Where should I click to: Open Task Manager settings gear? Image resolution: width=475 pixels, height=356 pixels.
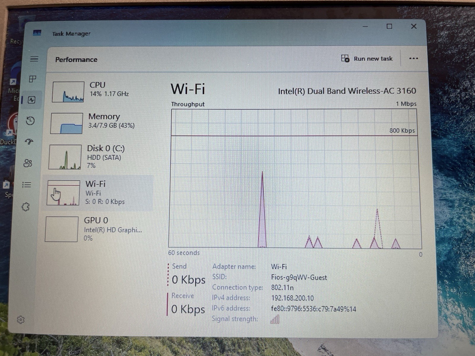(21, 320)
